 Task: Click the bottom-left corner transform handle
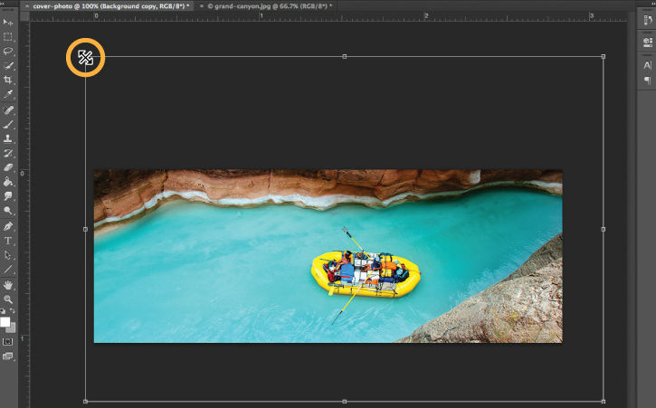pyautogui.click(x=85, y=402)
